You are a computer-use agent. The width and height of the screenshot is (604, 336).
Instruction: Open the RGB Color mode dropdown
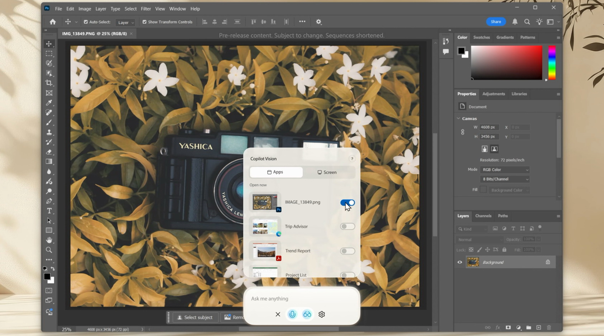click(505, 170)
